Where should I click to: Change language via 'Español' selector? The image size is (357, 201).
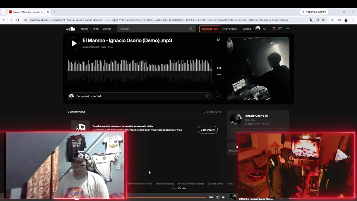pos(182,188)
